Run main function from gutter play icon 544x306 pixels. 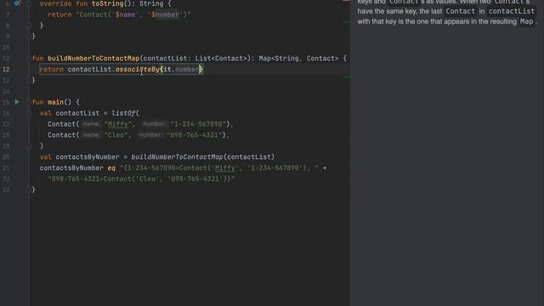(x=17, y=102)
